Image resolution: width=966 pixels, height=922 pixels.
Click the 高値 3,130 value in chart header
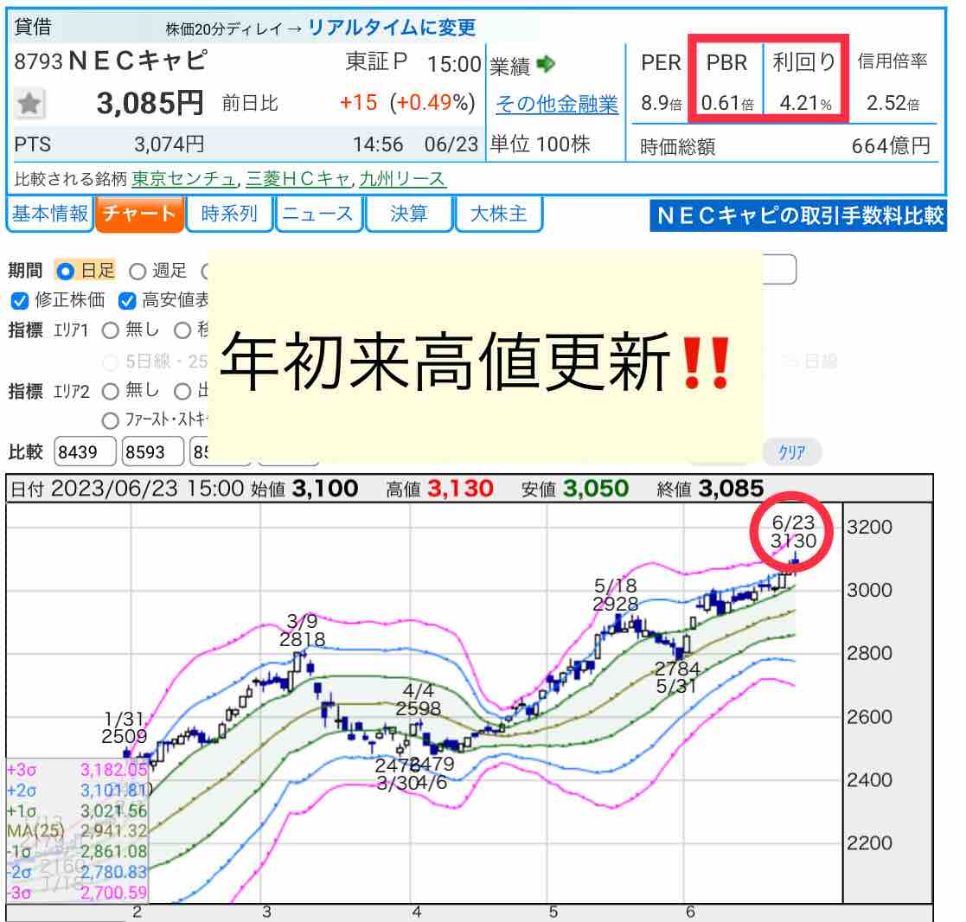(460, 489)
